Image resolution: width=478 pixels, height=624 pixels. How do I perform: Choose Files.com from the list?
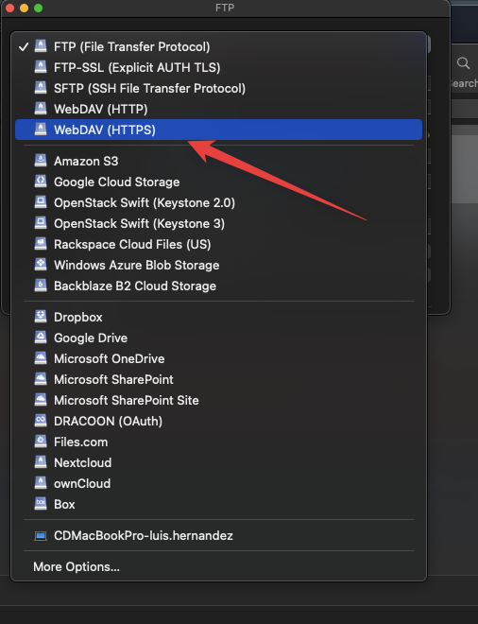pos(218,442)
